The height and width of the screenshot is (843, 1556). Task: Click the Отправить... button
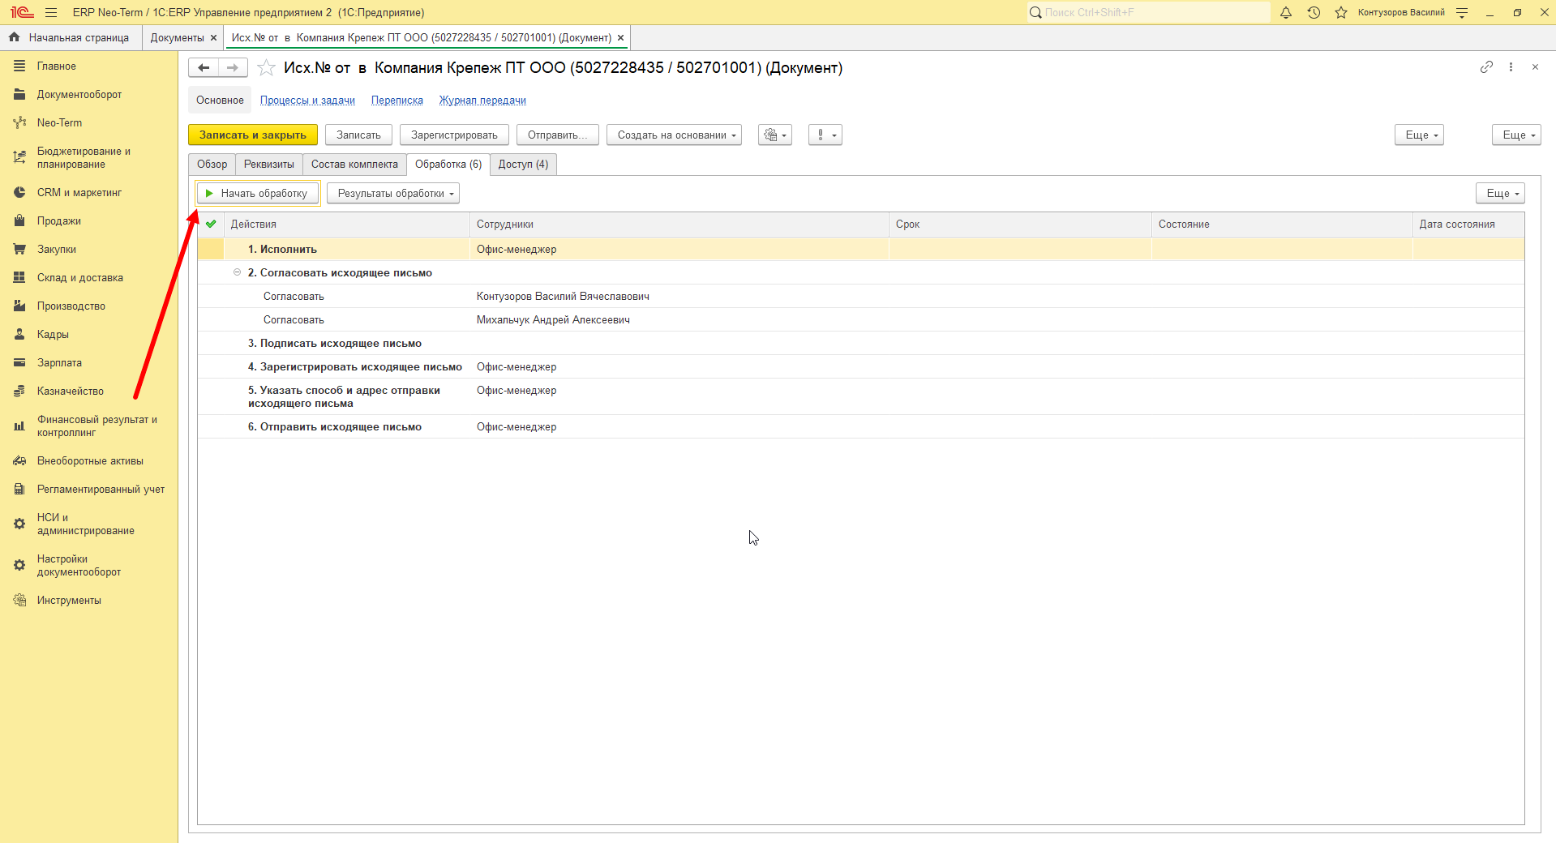(x=557, y=135)
